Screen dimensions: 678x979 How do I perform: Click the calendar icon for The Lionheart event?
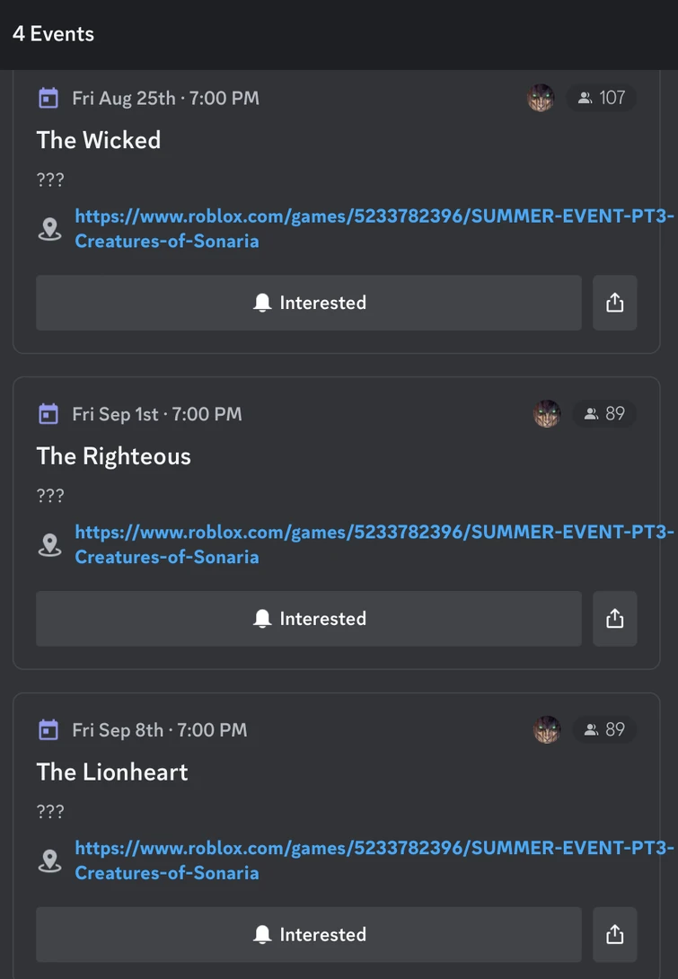(48, 729)
